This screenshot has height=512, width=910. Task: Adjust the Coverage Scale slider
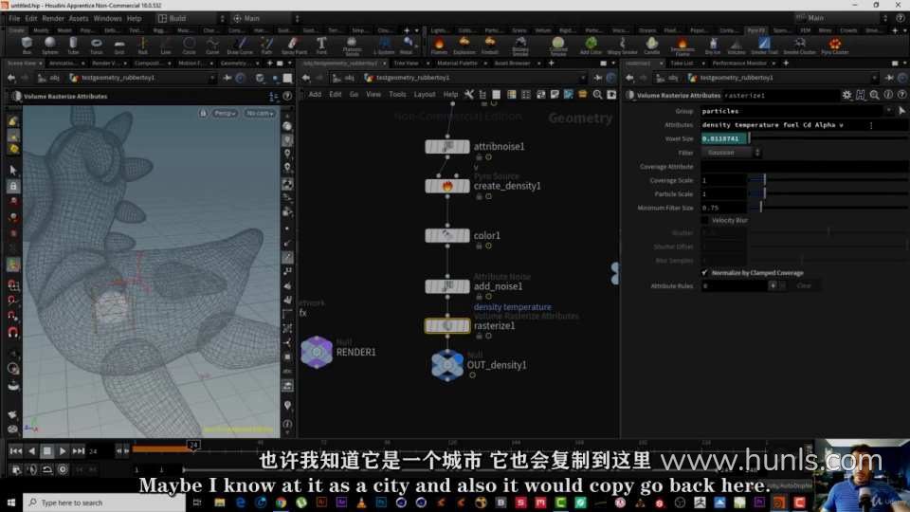click(x=828, y=180)
